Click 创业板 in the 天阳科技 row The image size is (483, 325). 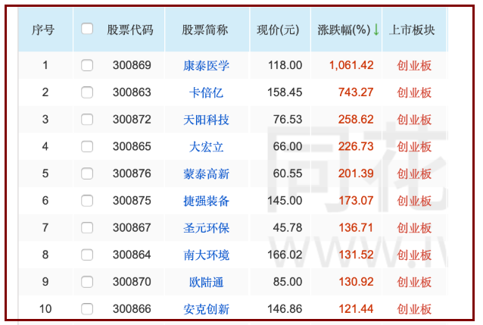(414, 120)
